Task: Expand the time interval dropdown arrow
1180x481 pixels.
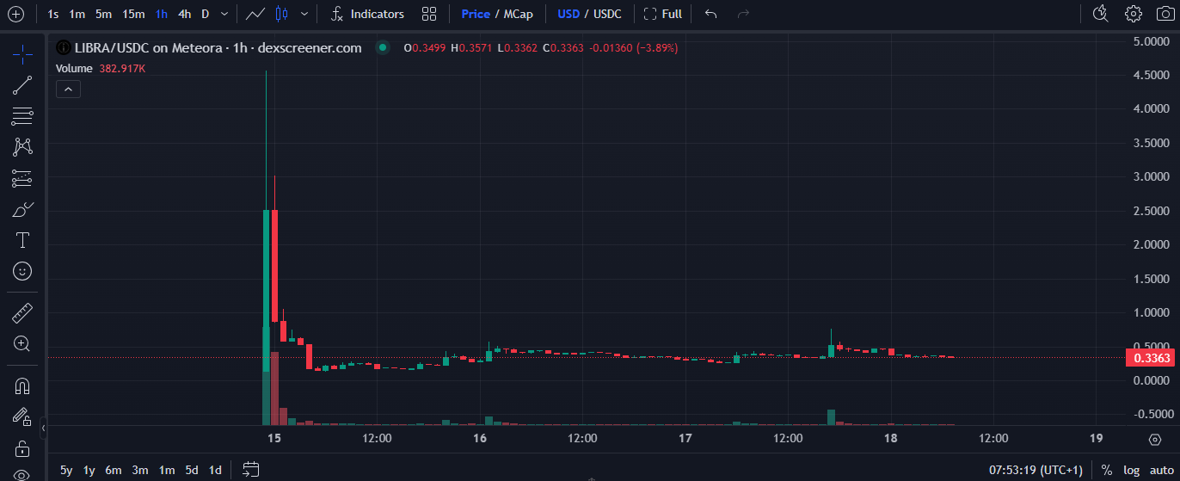Action: pos(224,14)
